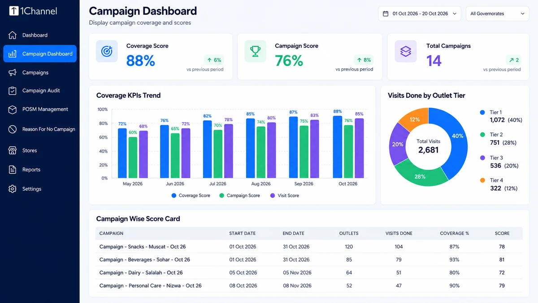Click the Oct 2026 blue coverage bar
538x303 pixels.
[338, 147]
